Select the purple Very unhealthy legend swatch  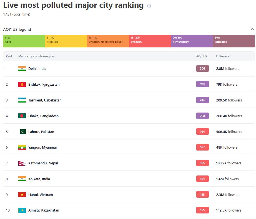click(192, 41)
